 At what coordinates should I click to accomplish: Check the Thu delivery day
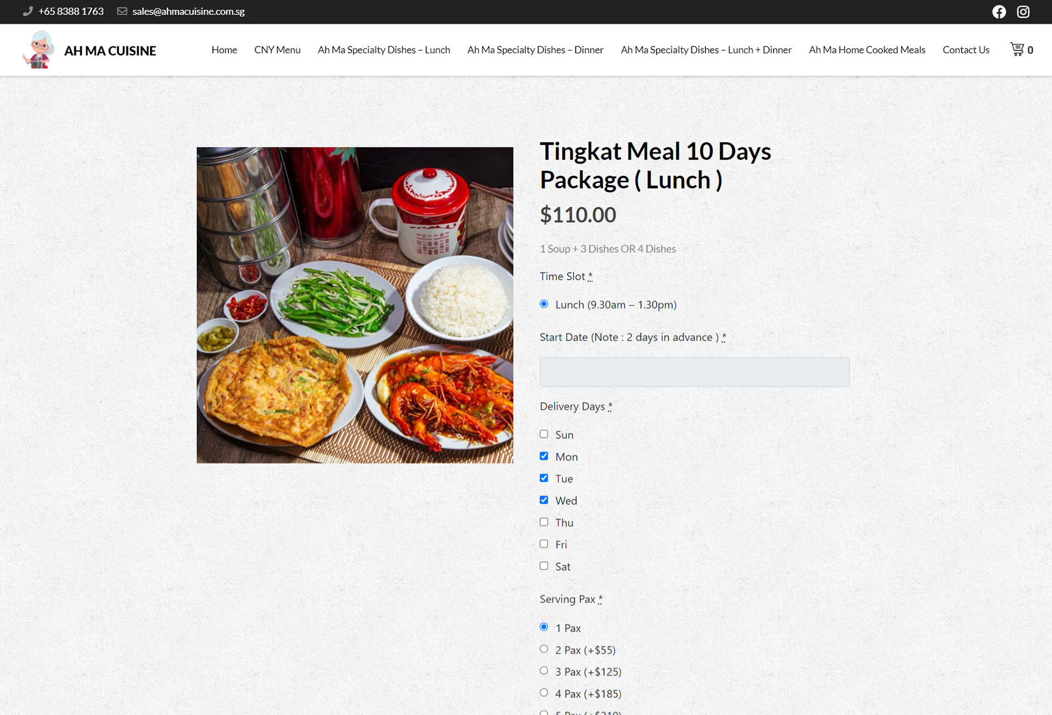[x=544, y=522]
